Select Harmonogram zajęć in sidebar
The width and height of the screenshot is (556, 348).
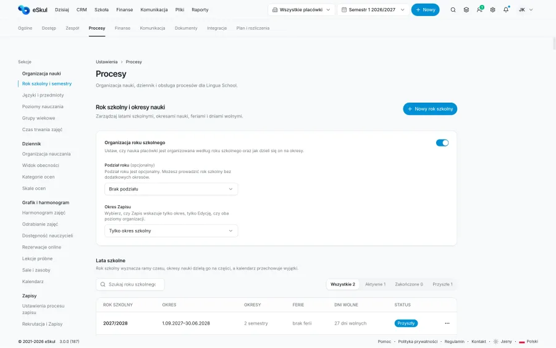click(44, 213)
